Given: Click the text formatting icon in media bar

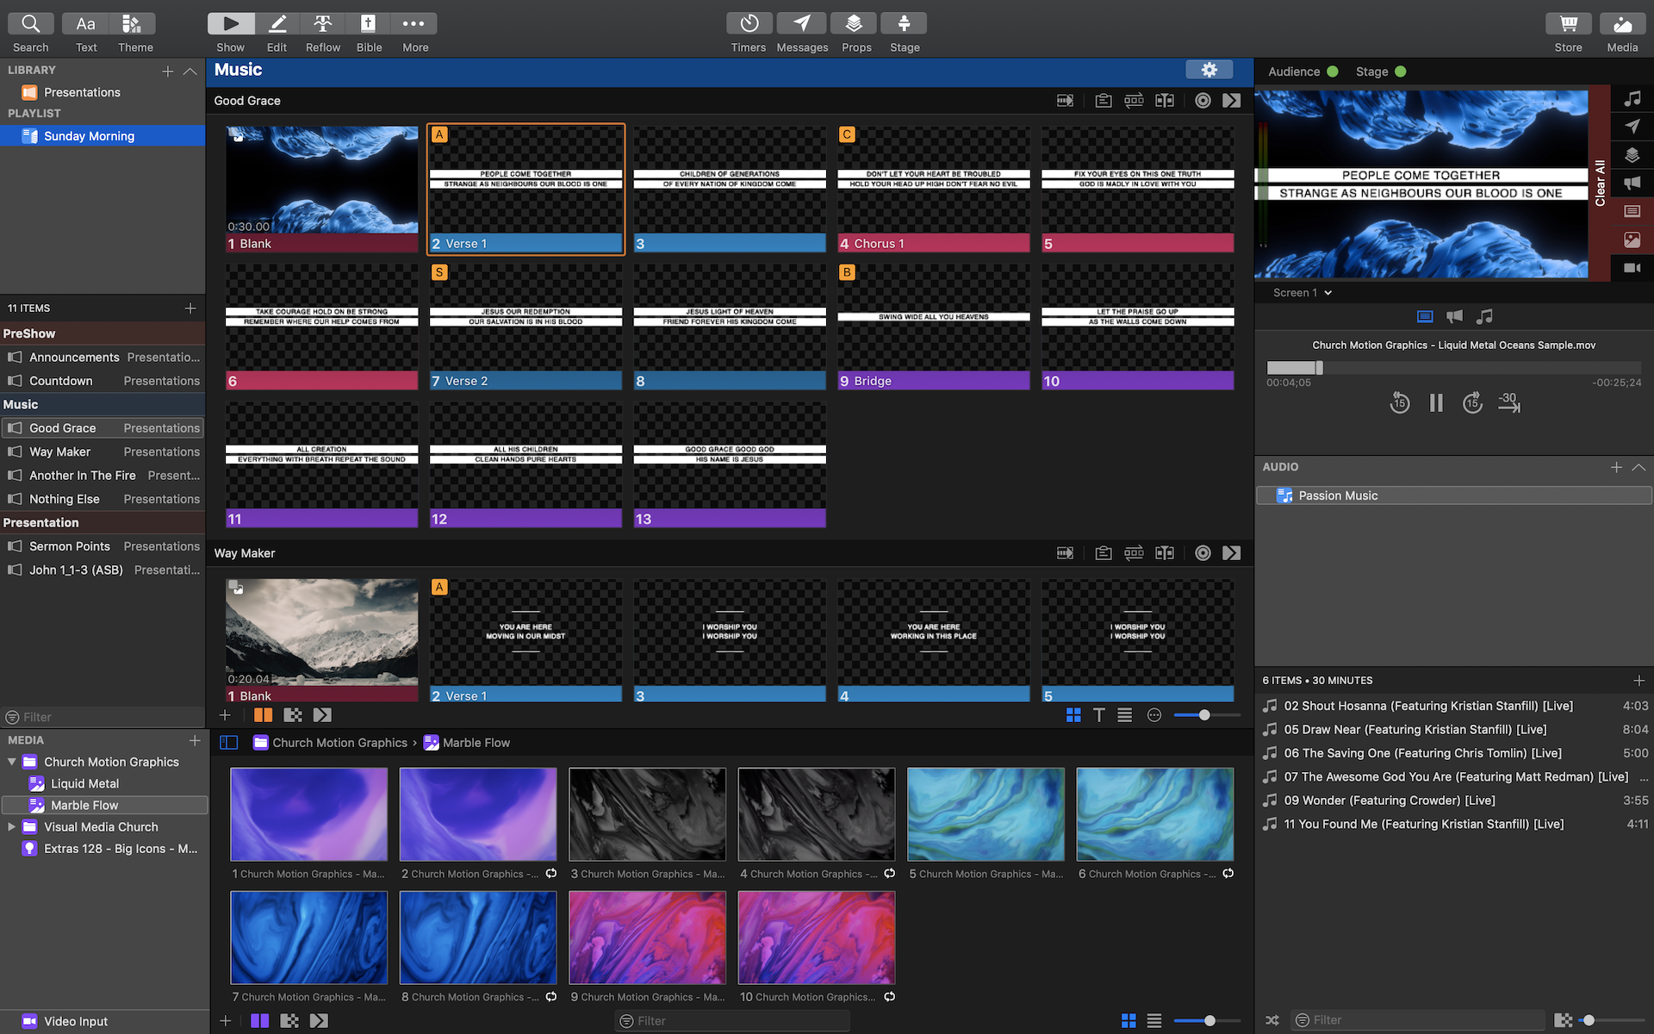Looking at the screenshot, I should coord(1097,714).
